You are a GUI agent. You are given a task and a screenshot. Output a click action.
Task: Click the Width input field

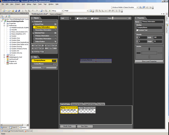158,37
